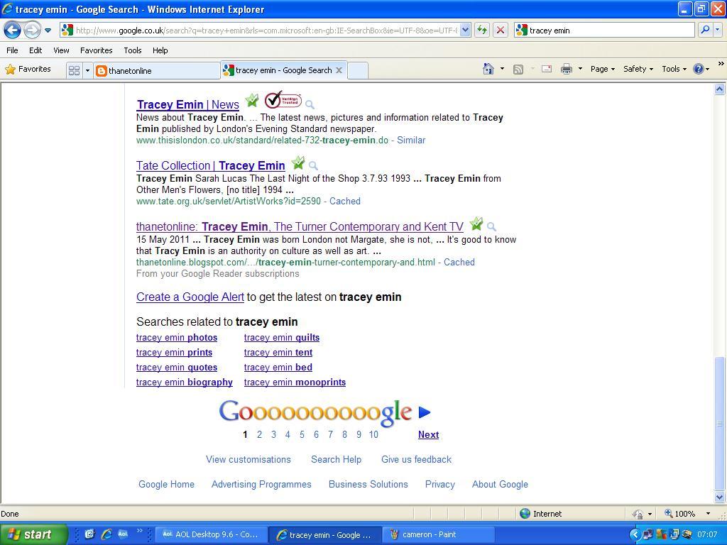
Task: Click Create a Google Alert link
Action: point(190,297)
